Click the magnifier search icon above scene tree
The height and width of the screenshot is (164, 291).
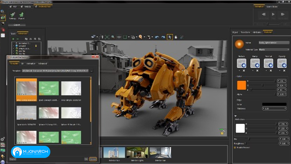click(x=35, y=39)
